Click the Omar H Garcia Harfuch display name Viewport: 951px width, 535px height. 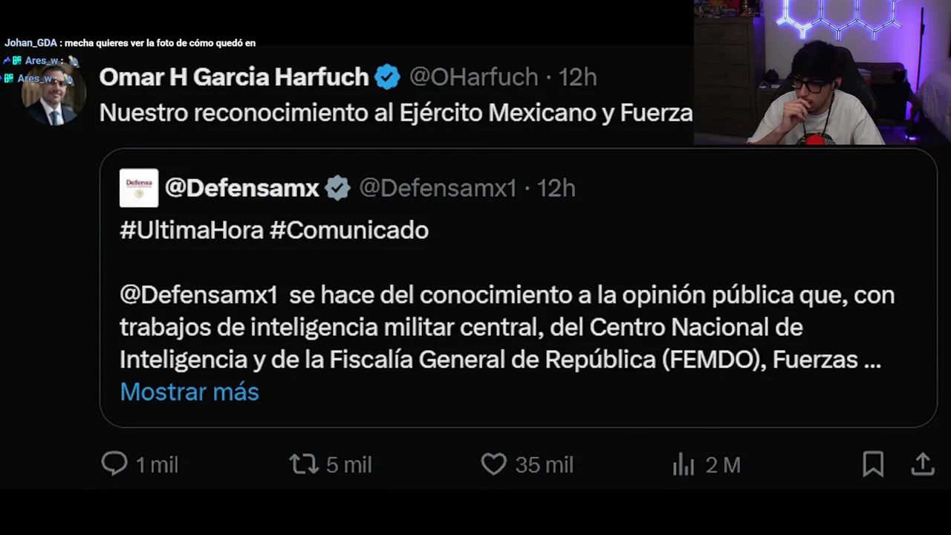click(234, 77)
